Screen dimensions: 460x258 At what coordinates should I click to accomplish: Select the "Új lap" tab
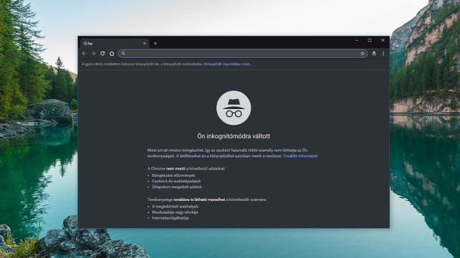pos(114,43)
